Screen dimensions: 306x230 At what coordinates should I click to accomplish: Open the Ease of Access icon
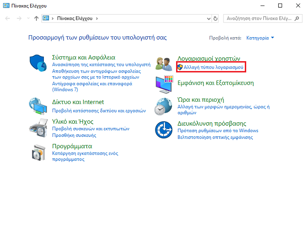[164, 129]
